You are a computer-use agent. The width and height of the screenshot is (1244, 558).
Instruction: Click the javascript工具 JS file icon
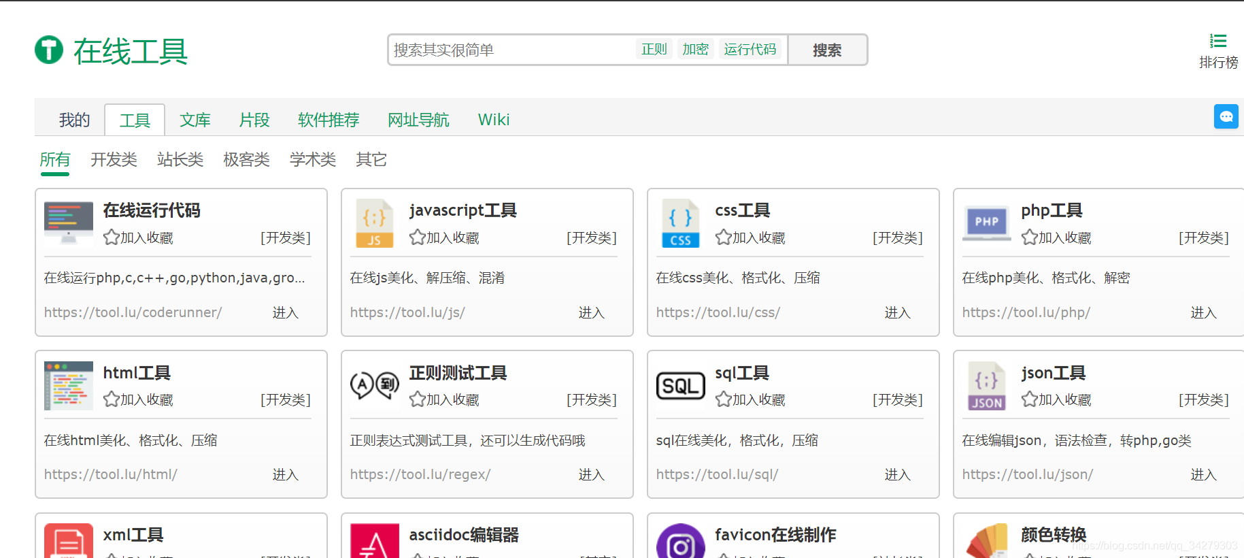click(375, 223)
